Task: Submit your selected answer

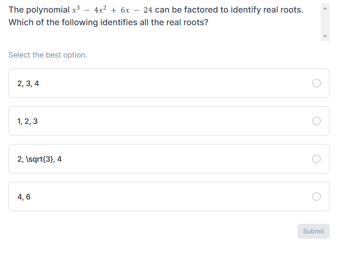Action: (x=313, y=231)
